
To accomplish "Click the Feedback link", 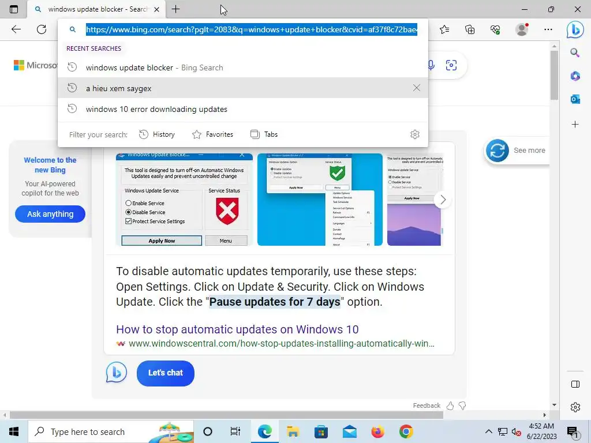I will pos(427,406).
